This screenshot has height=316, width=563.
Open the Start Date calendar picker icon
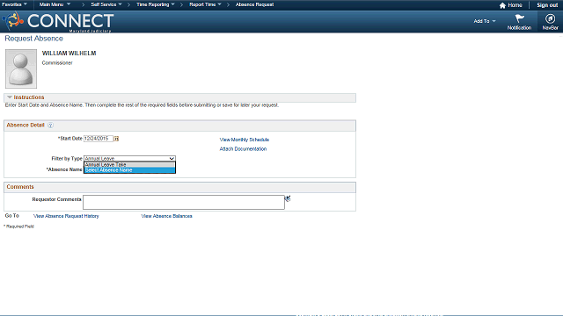click(116, 139)
